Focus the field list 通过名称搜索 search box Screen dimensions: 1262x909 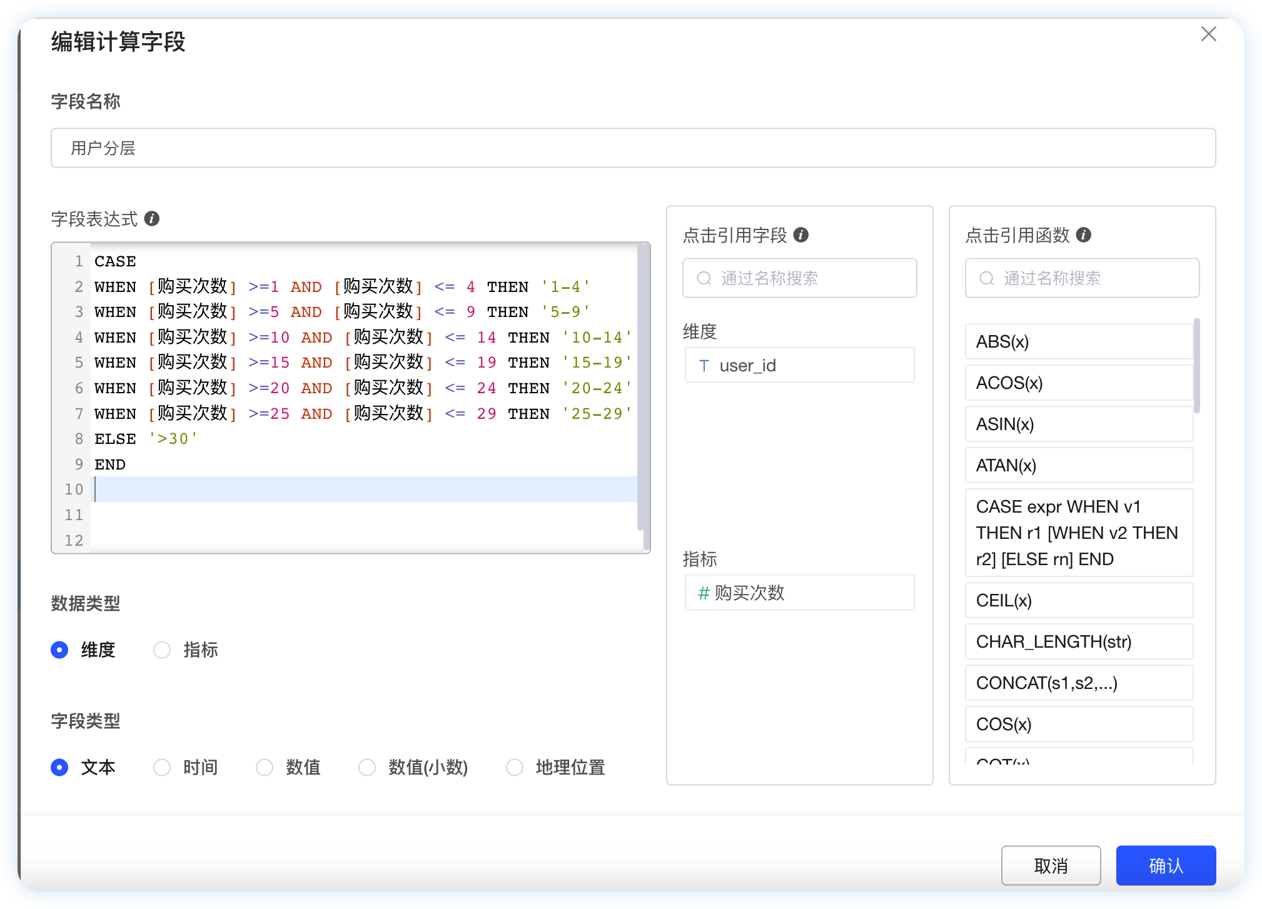click(799, 278)
